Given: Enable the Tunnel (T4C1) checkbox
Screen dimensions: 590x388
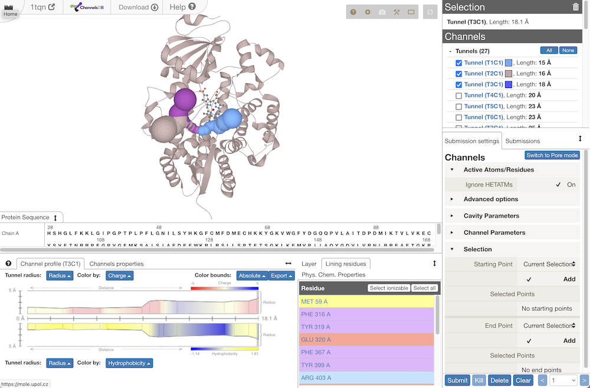Looking at the screenshot, I should point(458,96).
